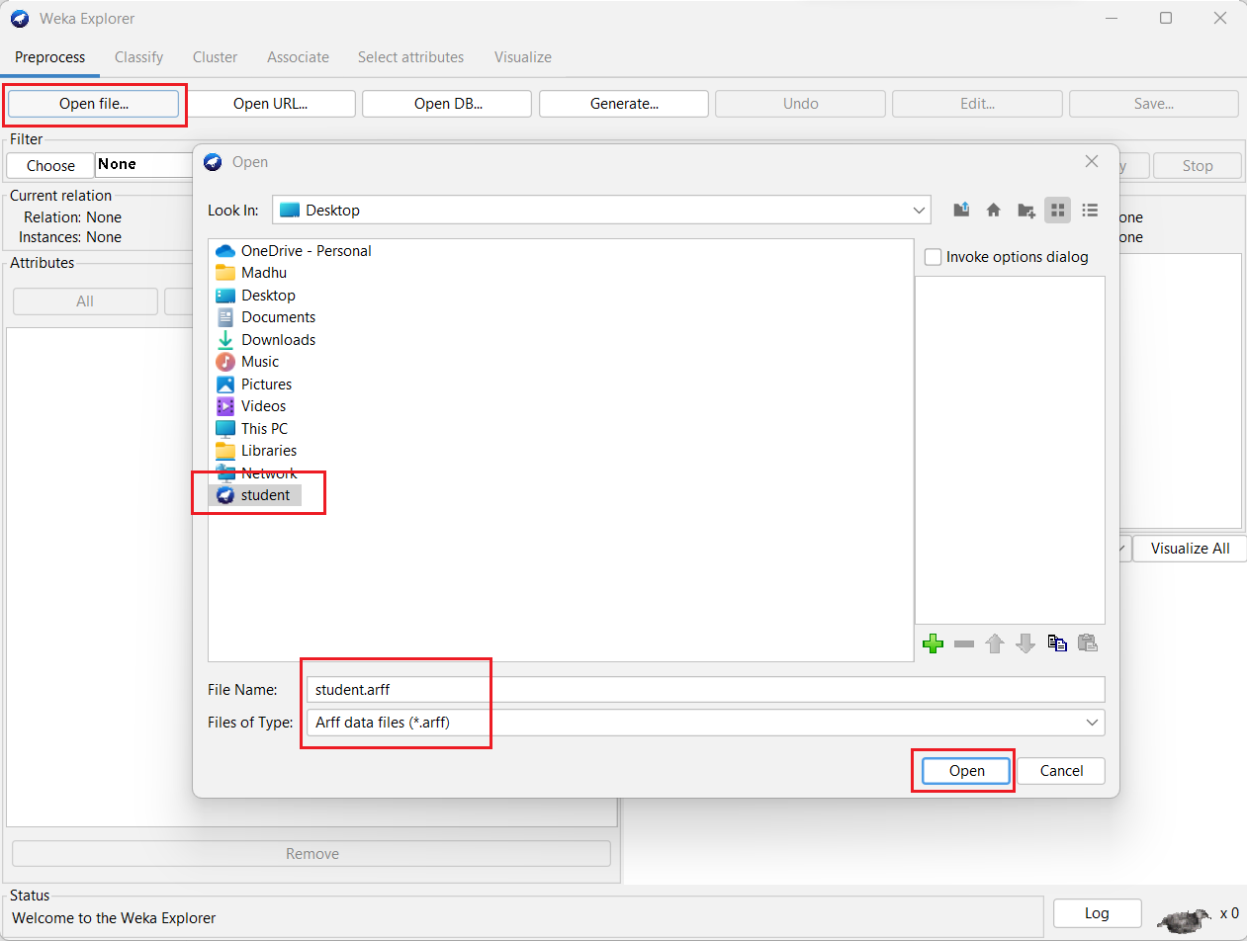1247x941 pixels.
Task: Select the Madhu folder
Action: click(x=251, y=273)
